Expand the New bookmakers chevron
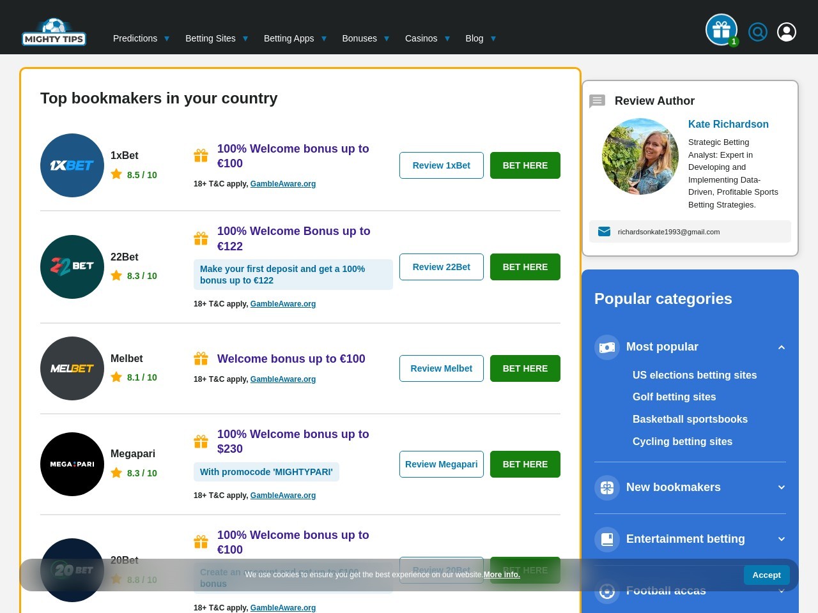The width and height of the screenshot is (818, 613). point(781,487)
